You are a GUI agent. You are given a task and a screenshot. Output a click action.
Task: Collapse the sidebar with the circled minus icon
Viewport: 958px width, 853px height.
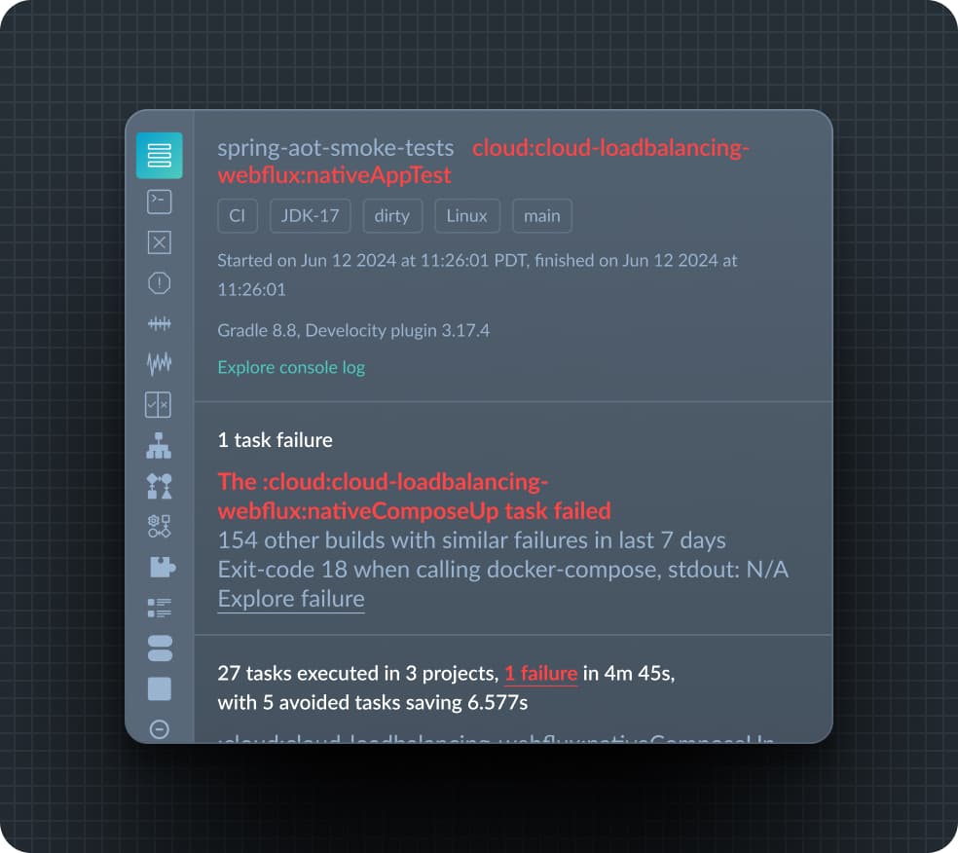pos(159,729)
